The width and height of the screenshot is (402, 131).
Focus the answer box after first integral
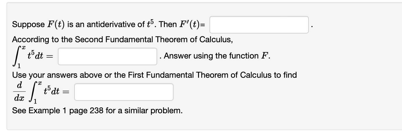(108, 56)
